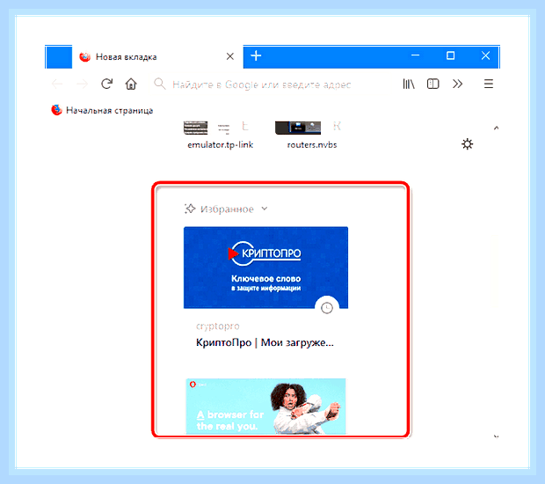Go to the home page icon

[131, 84]
